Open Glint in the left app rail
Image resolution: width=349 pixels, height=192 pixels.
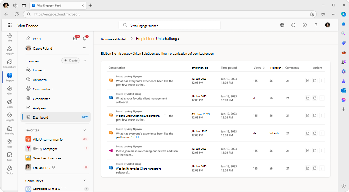(x=10, y=90)
